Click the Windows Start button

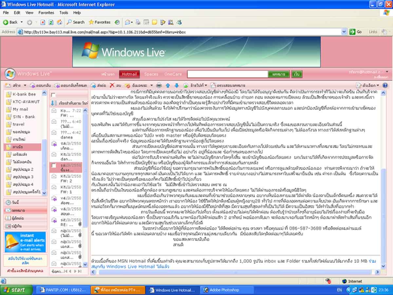coord(16,290)
